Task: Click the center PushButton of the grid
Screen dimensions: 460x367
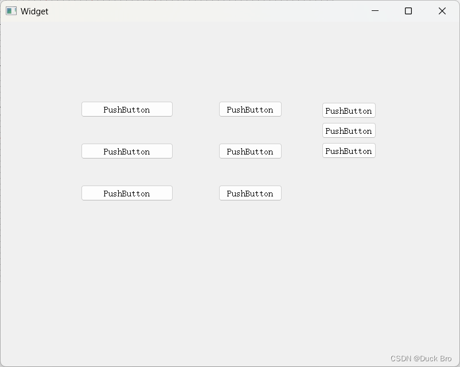Action: pos(250,151)
